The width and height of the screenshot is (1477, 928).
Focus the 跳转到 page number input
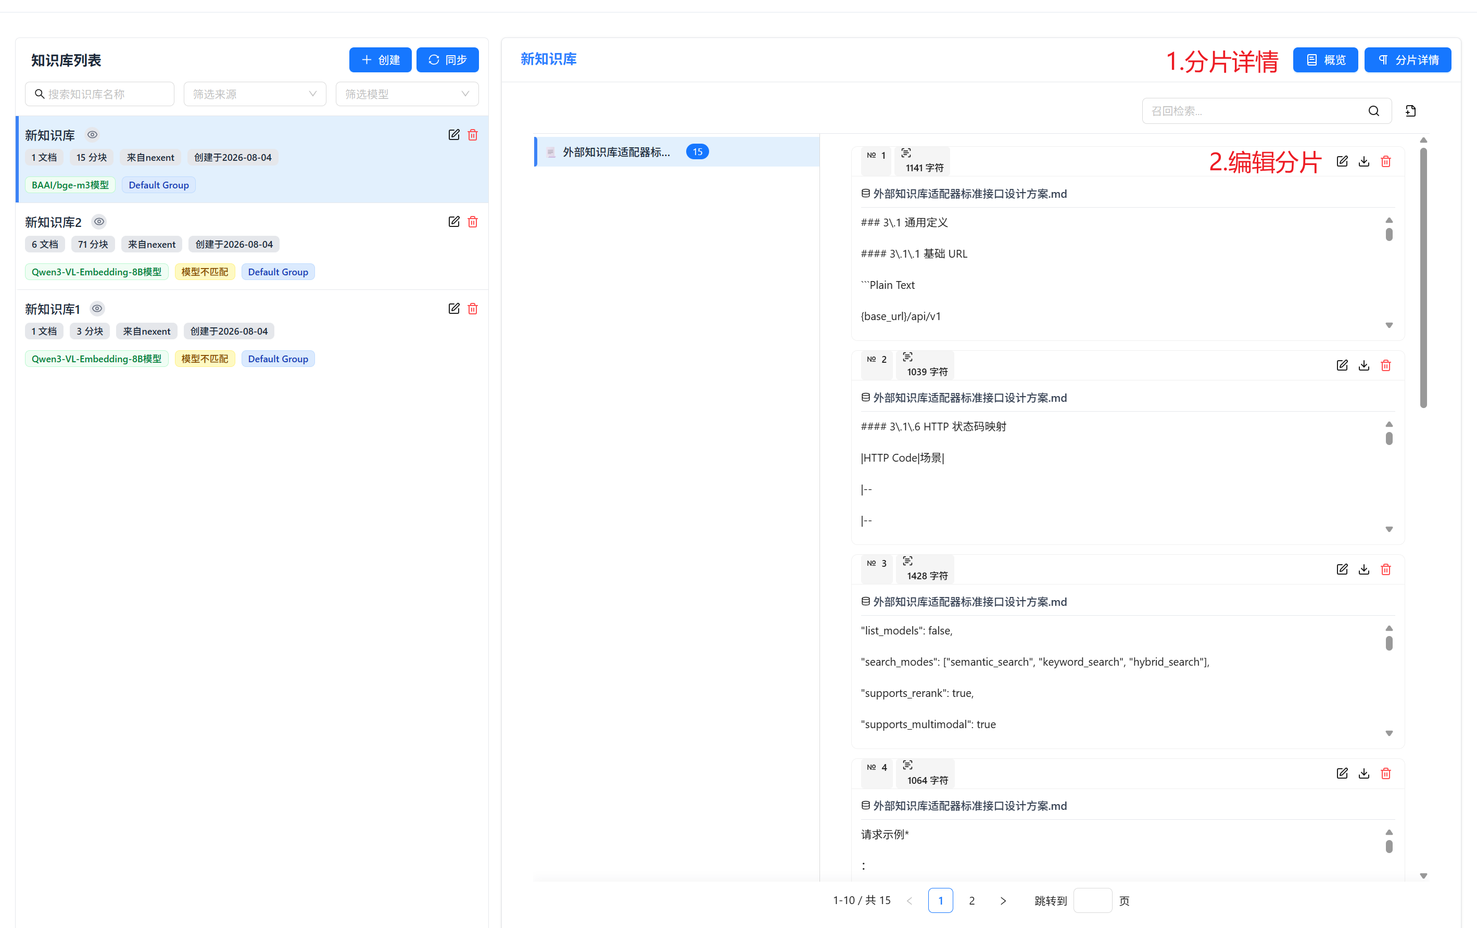point(1092,901)
